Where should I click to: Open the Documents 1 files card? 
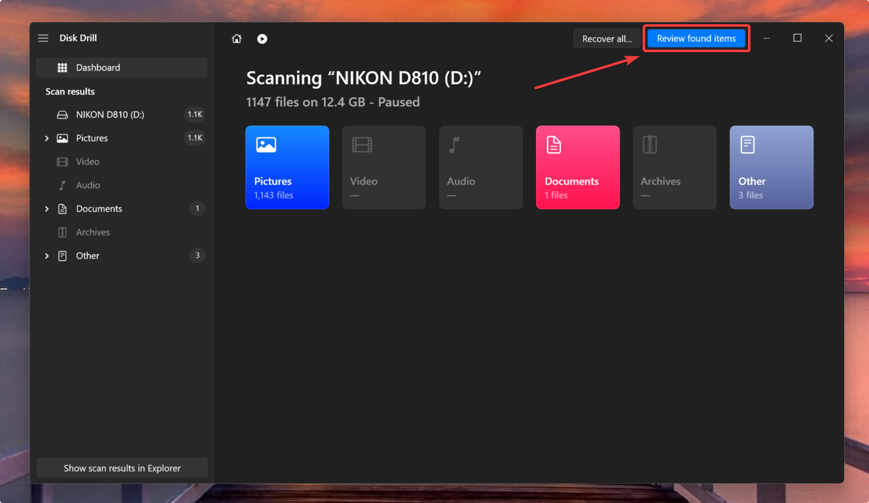click(x=578, y=167)
